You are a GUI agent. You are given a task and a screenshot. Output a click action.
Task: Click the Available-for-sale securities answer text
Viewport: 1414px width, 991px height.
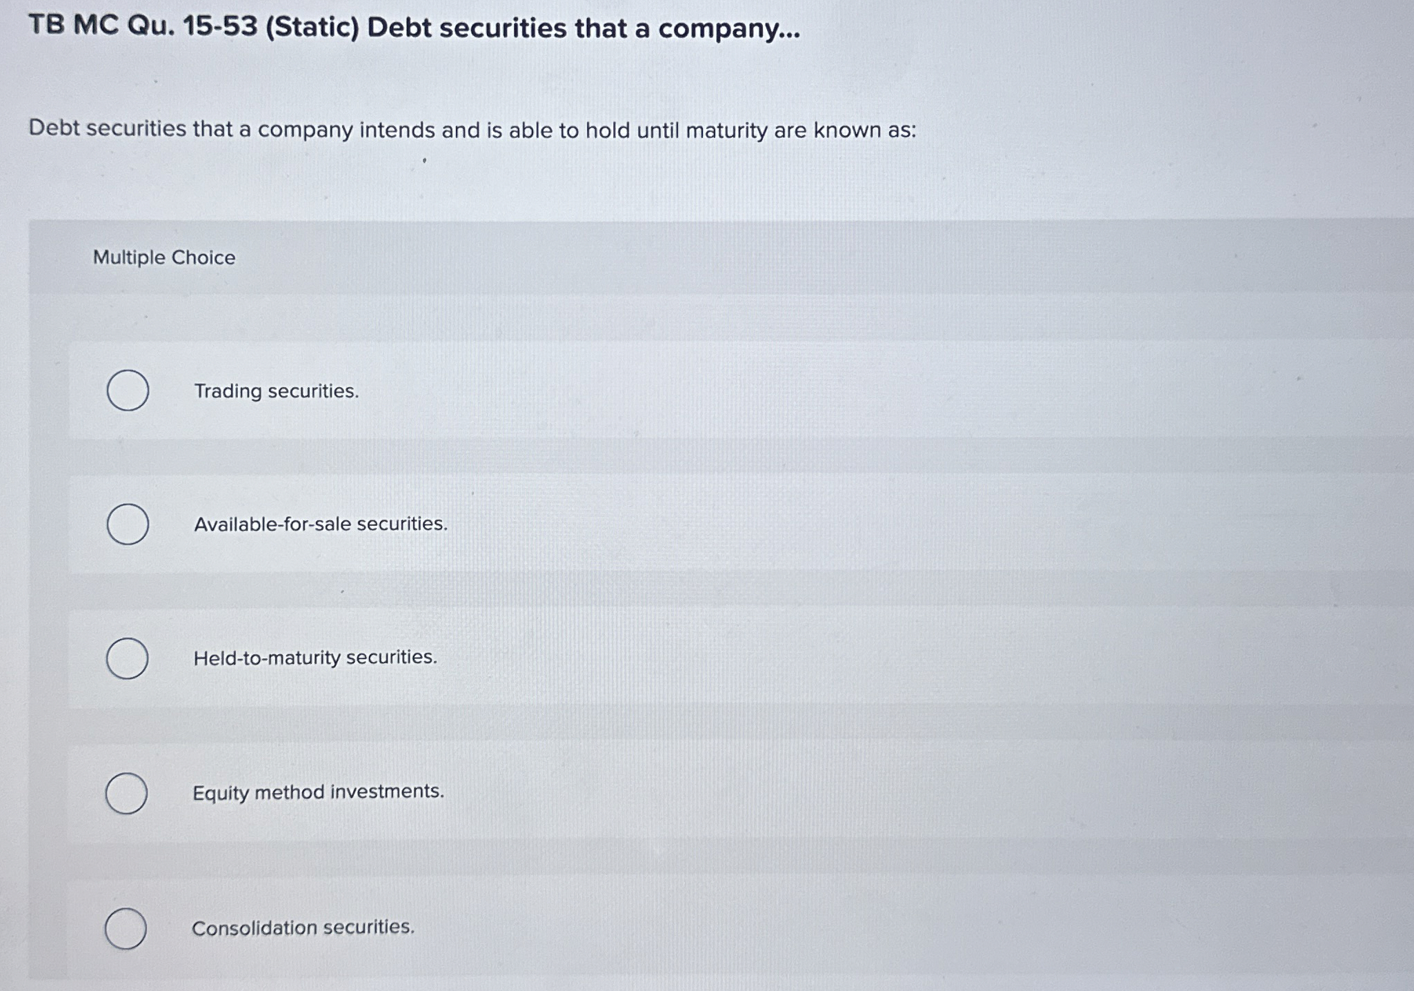(x=320, y=524)
